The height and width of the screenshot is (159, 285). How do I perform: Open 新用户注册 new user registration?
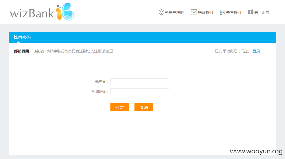click(174, 12)
